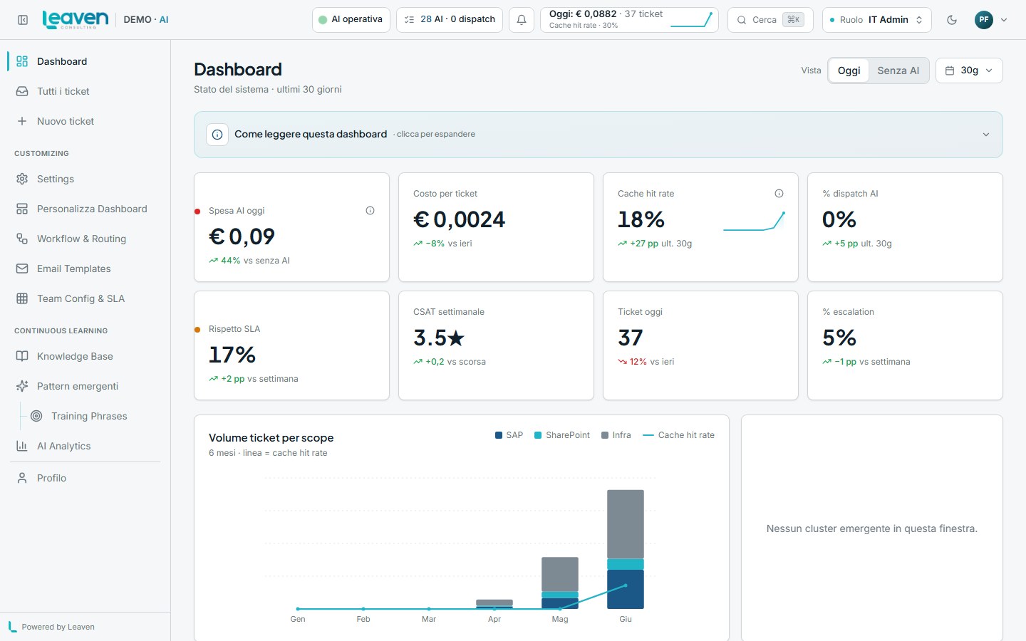Create a Nuovo ticket
This screenshot has height=641, width=1026.
pyautogui.click(x=85, y=121)
